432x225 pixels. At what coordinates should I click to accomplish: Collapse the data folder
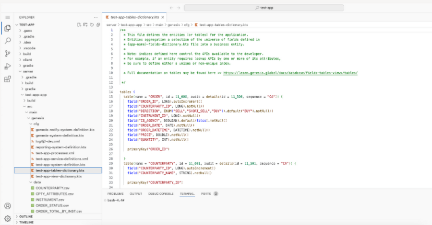tap(38, 182)
